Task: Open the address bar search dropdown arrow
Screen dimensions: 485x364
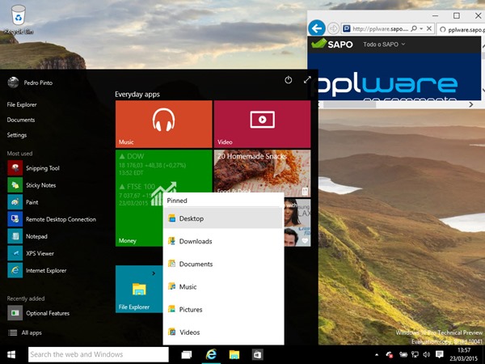Action: (421, 28)
